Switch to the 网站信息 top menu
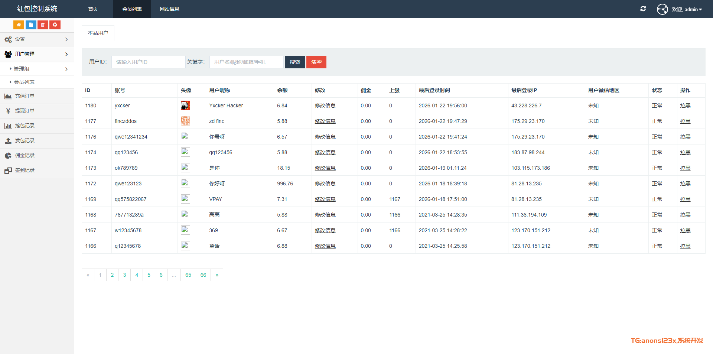713x354 pixels. coord(169,9)
